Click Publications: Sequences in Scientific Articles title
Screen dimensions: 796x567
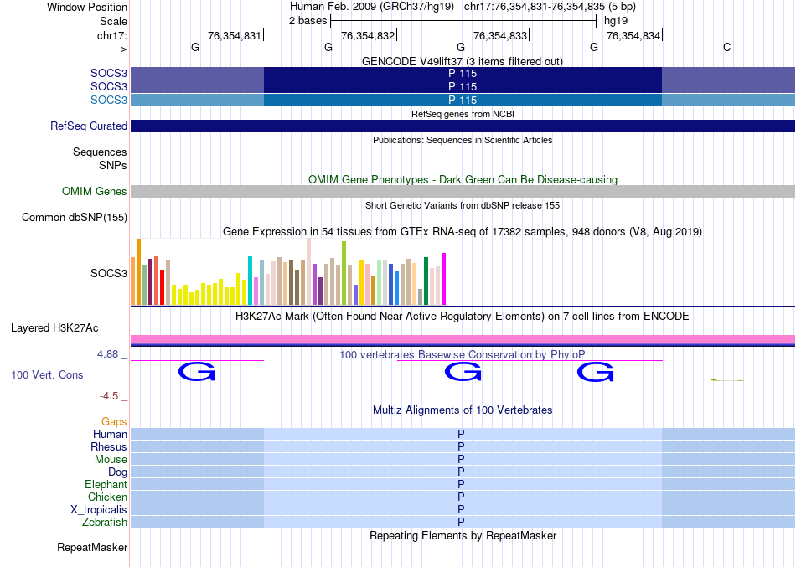click(x=463, y=140)
